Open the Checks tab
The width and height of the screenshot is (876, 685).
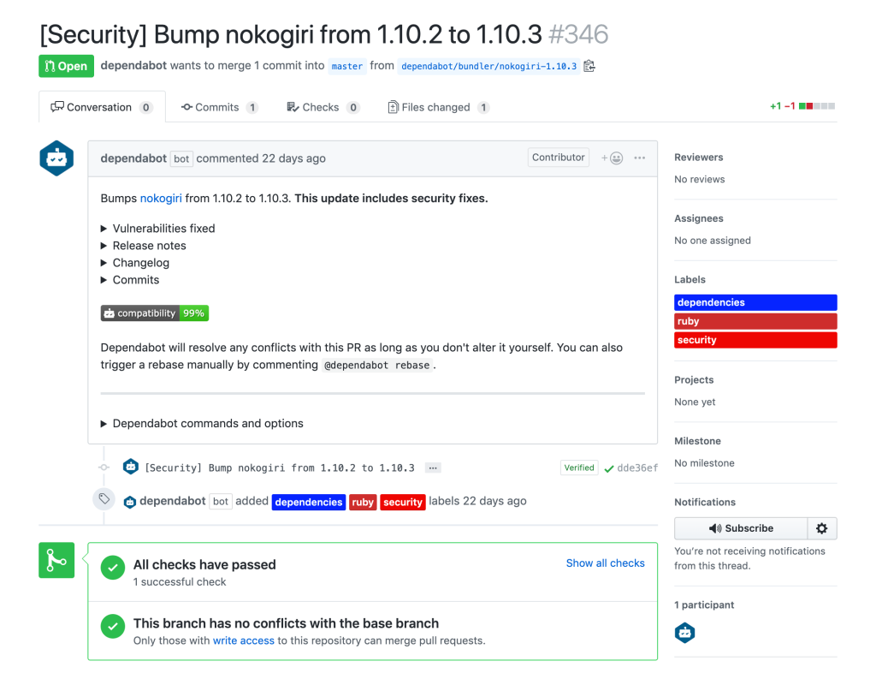point(319,107)
